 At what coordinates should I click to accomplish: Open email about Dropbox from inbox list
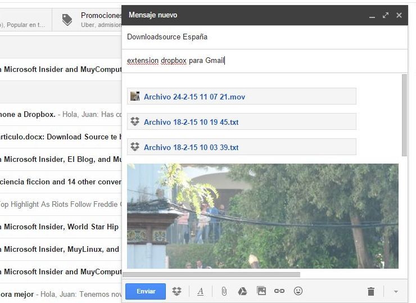coord(61,114)
